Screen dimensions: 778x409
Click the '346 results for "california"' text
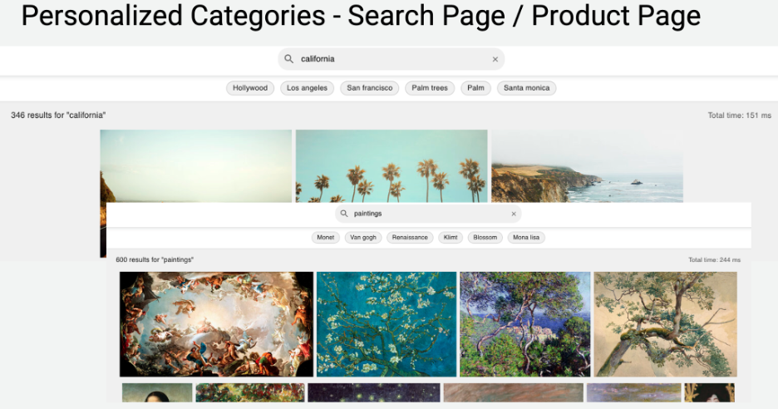[58, 116]
